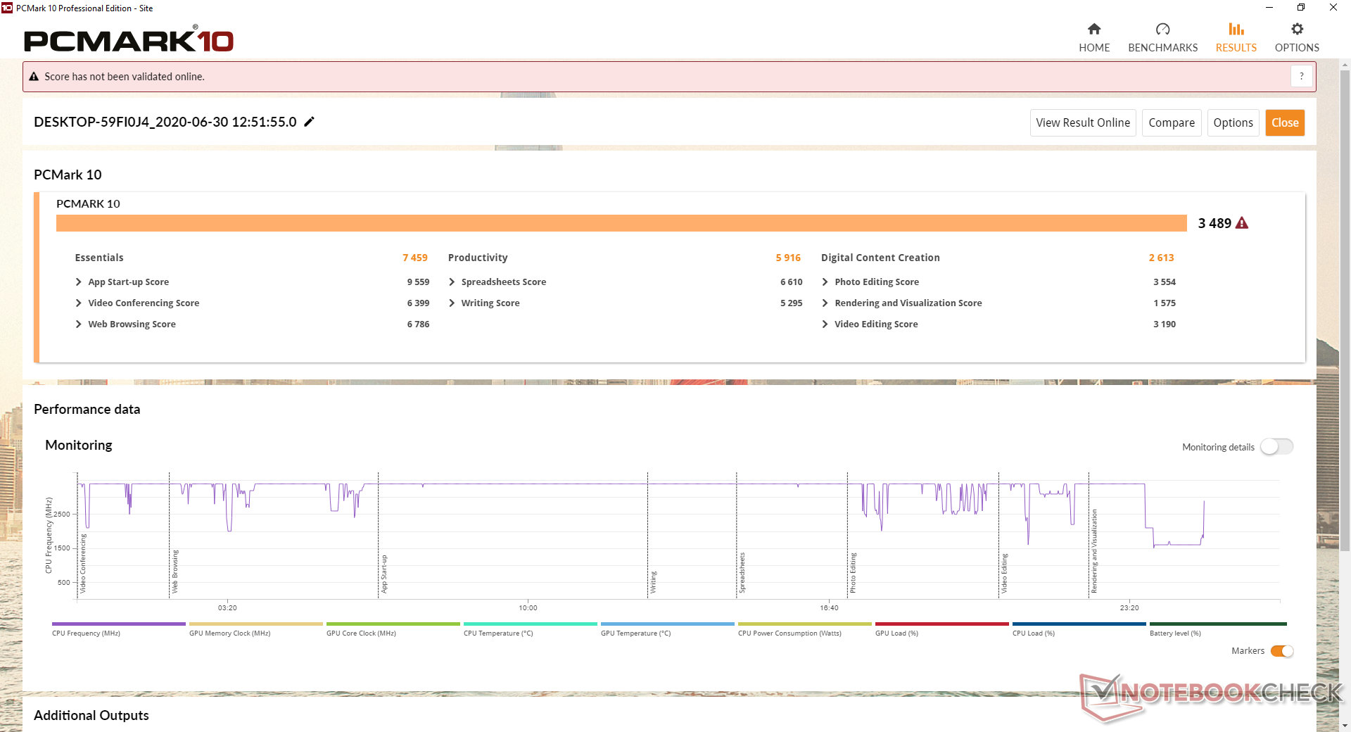Image resolution: width=1351 pixels, height=732 pixels.
Task: Expand Video Editing Score details
Action: (825, 324)
